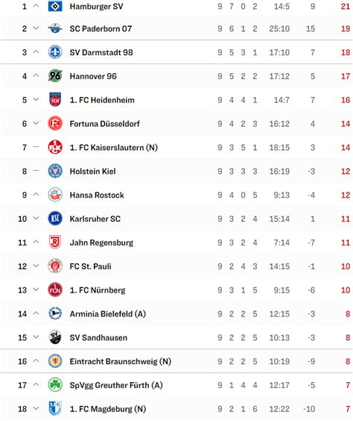Select the 1. FC Heidenheim crest

pos(55,99)
